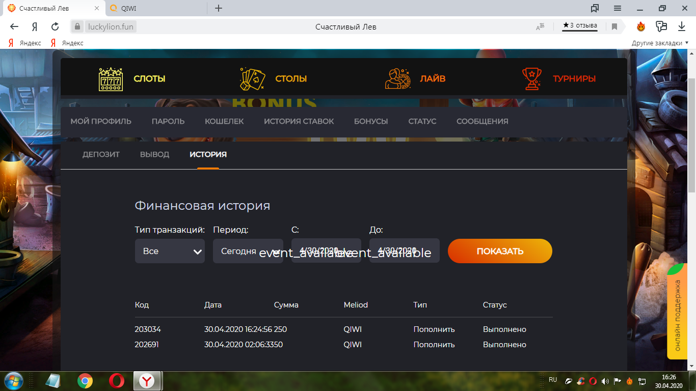The width and height of the screenshot is (696, 391).
Task: Reload the current page
Action: 55,26
